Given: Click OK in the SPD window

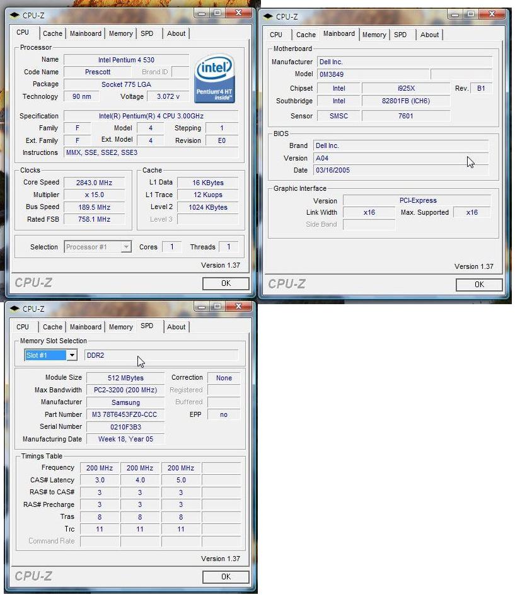Looking at the screenshot, I should click(x=226, y=576).
